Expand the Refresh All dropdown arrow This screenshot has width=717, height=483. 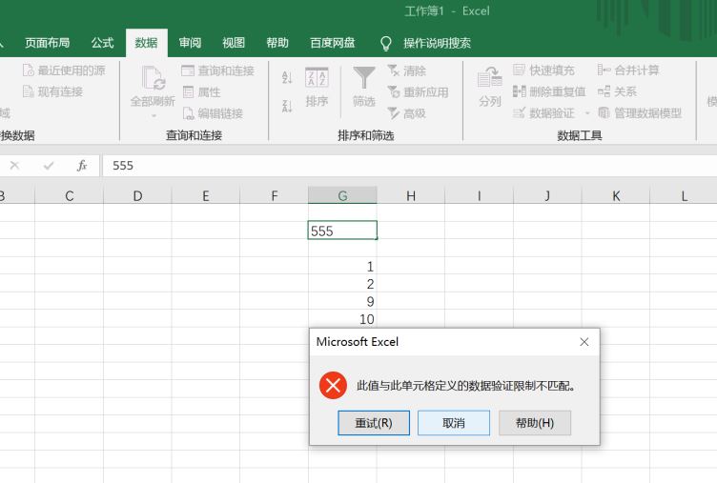pos(154,115)
